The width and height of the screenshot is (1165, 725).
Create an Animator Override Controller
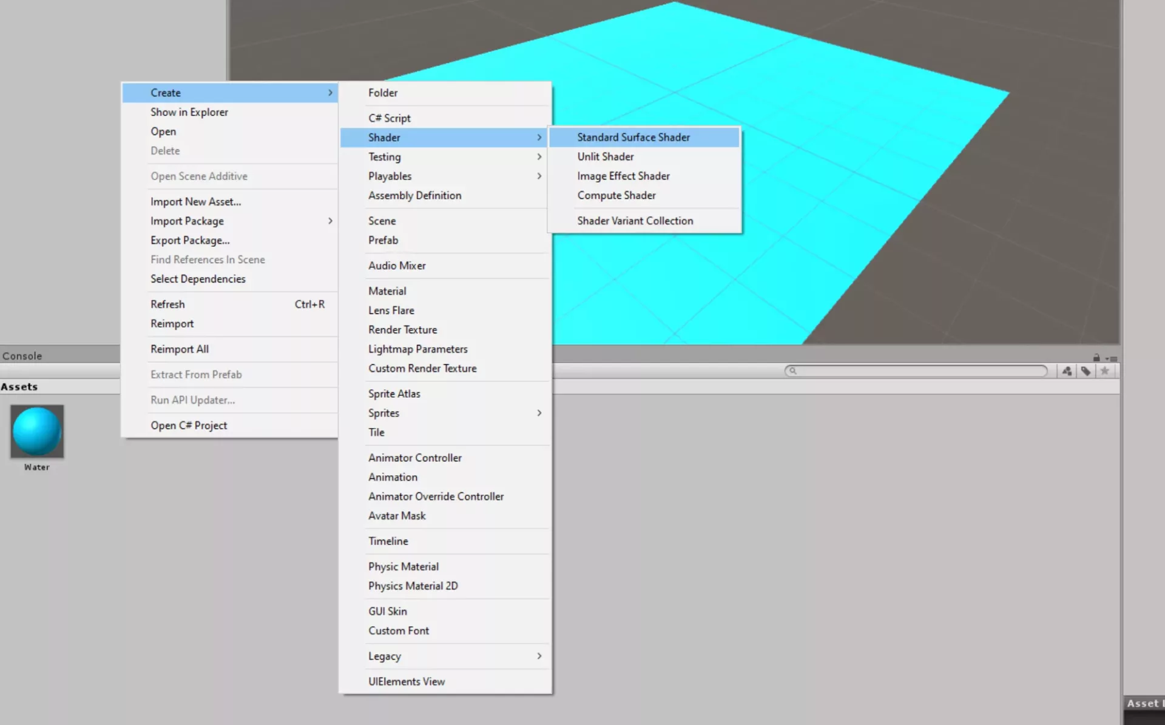click(445, 496)
